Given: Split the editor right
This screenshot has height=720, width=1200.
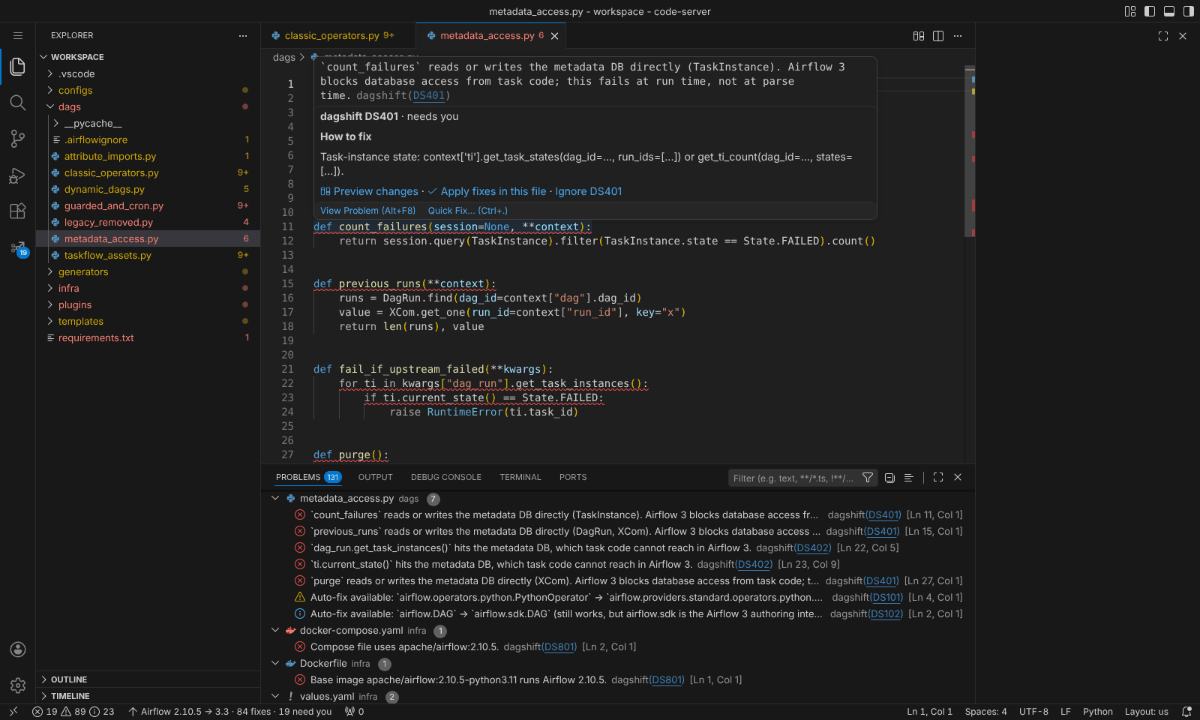Looking at the screenshot, I should [938, 36].
